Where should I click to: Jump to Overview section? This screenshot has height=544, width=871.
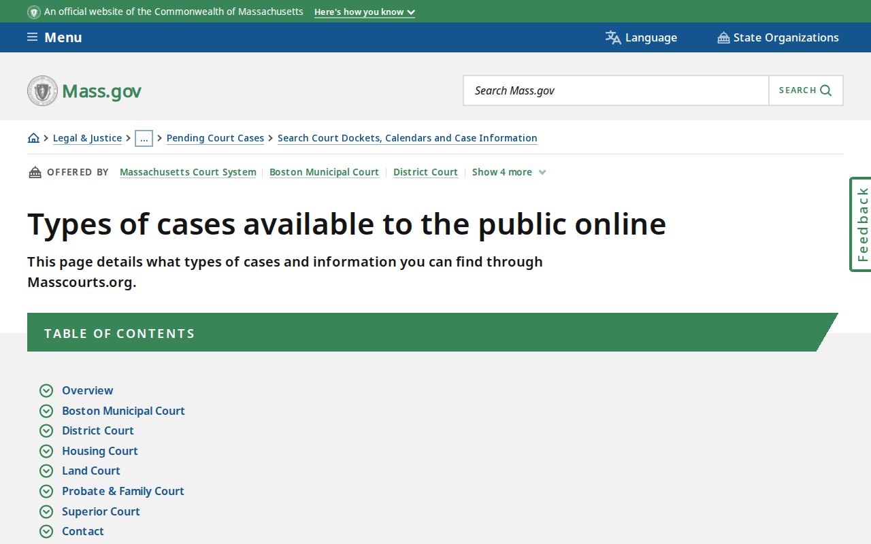click(87, 390)
